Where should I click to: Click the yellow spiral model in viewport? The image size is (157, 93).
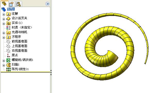pyautogui.click(x=110, y=46)
